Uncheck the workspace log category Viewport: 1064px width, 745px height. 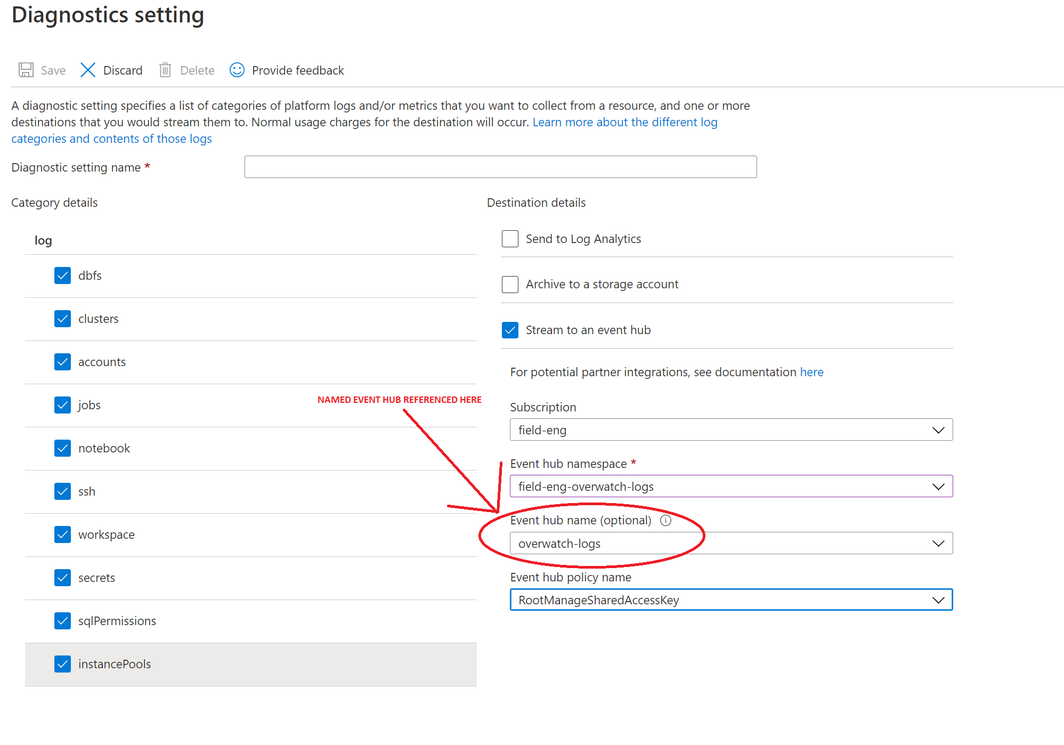coord(63,535)
